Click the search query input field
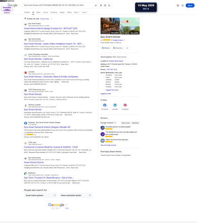 [x=59, y=5]
